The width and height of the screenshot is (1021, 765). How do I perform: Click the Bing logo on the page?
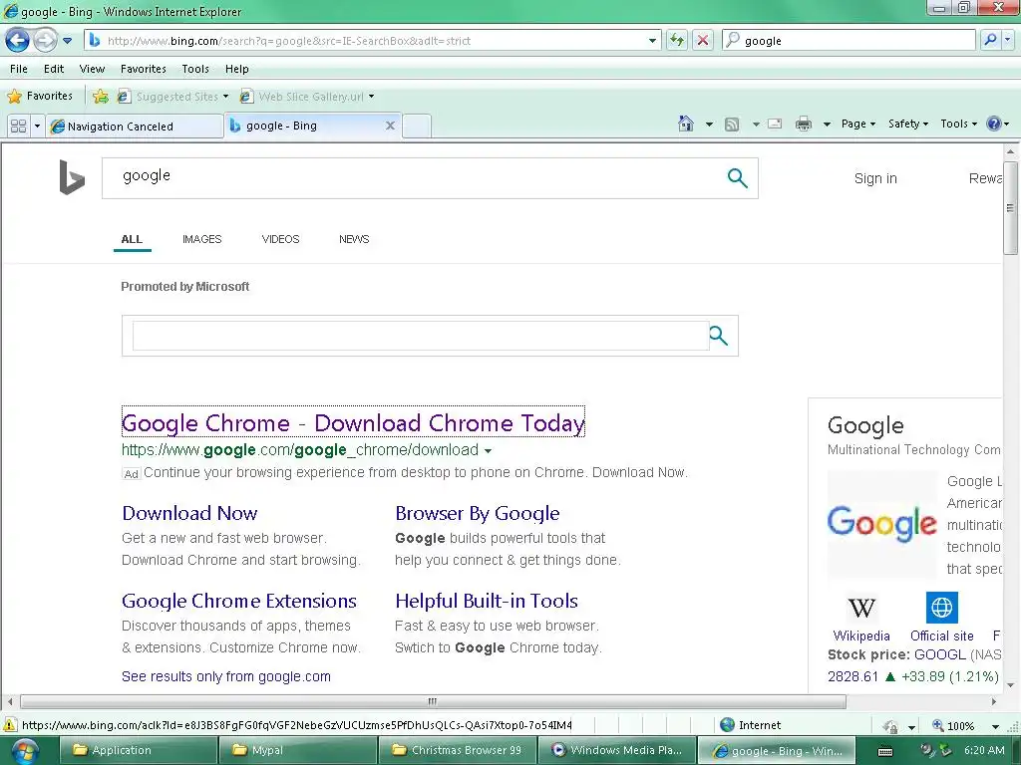72,177
